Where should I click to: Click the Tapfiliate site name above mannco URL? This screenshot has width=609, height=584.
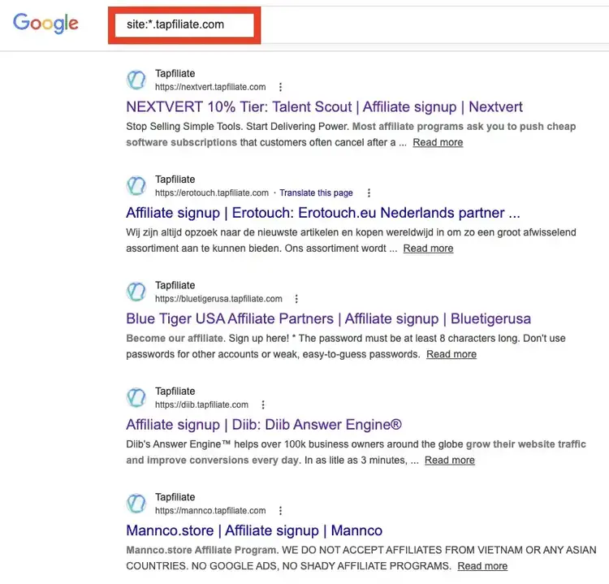point(175,497)
